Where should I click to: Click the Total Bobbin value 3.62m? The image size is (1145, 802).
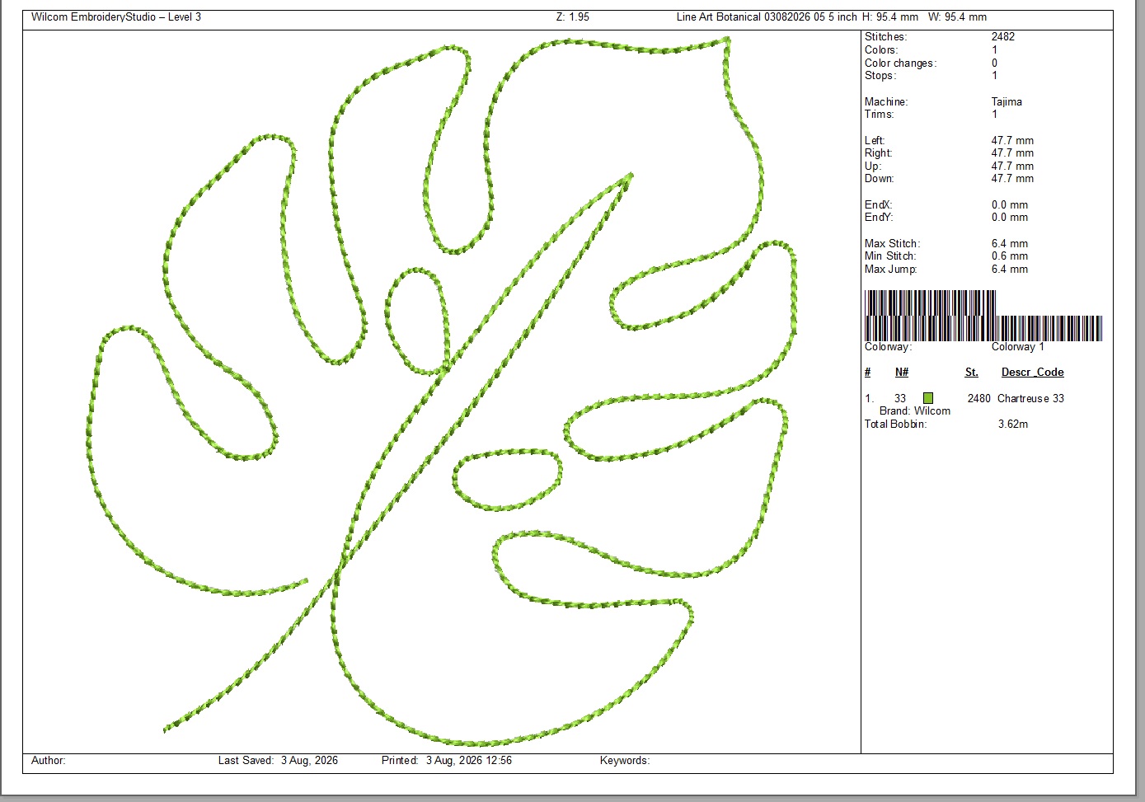pyautogui.click(x=1013, y=424)
